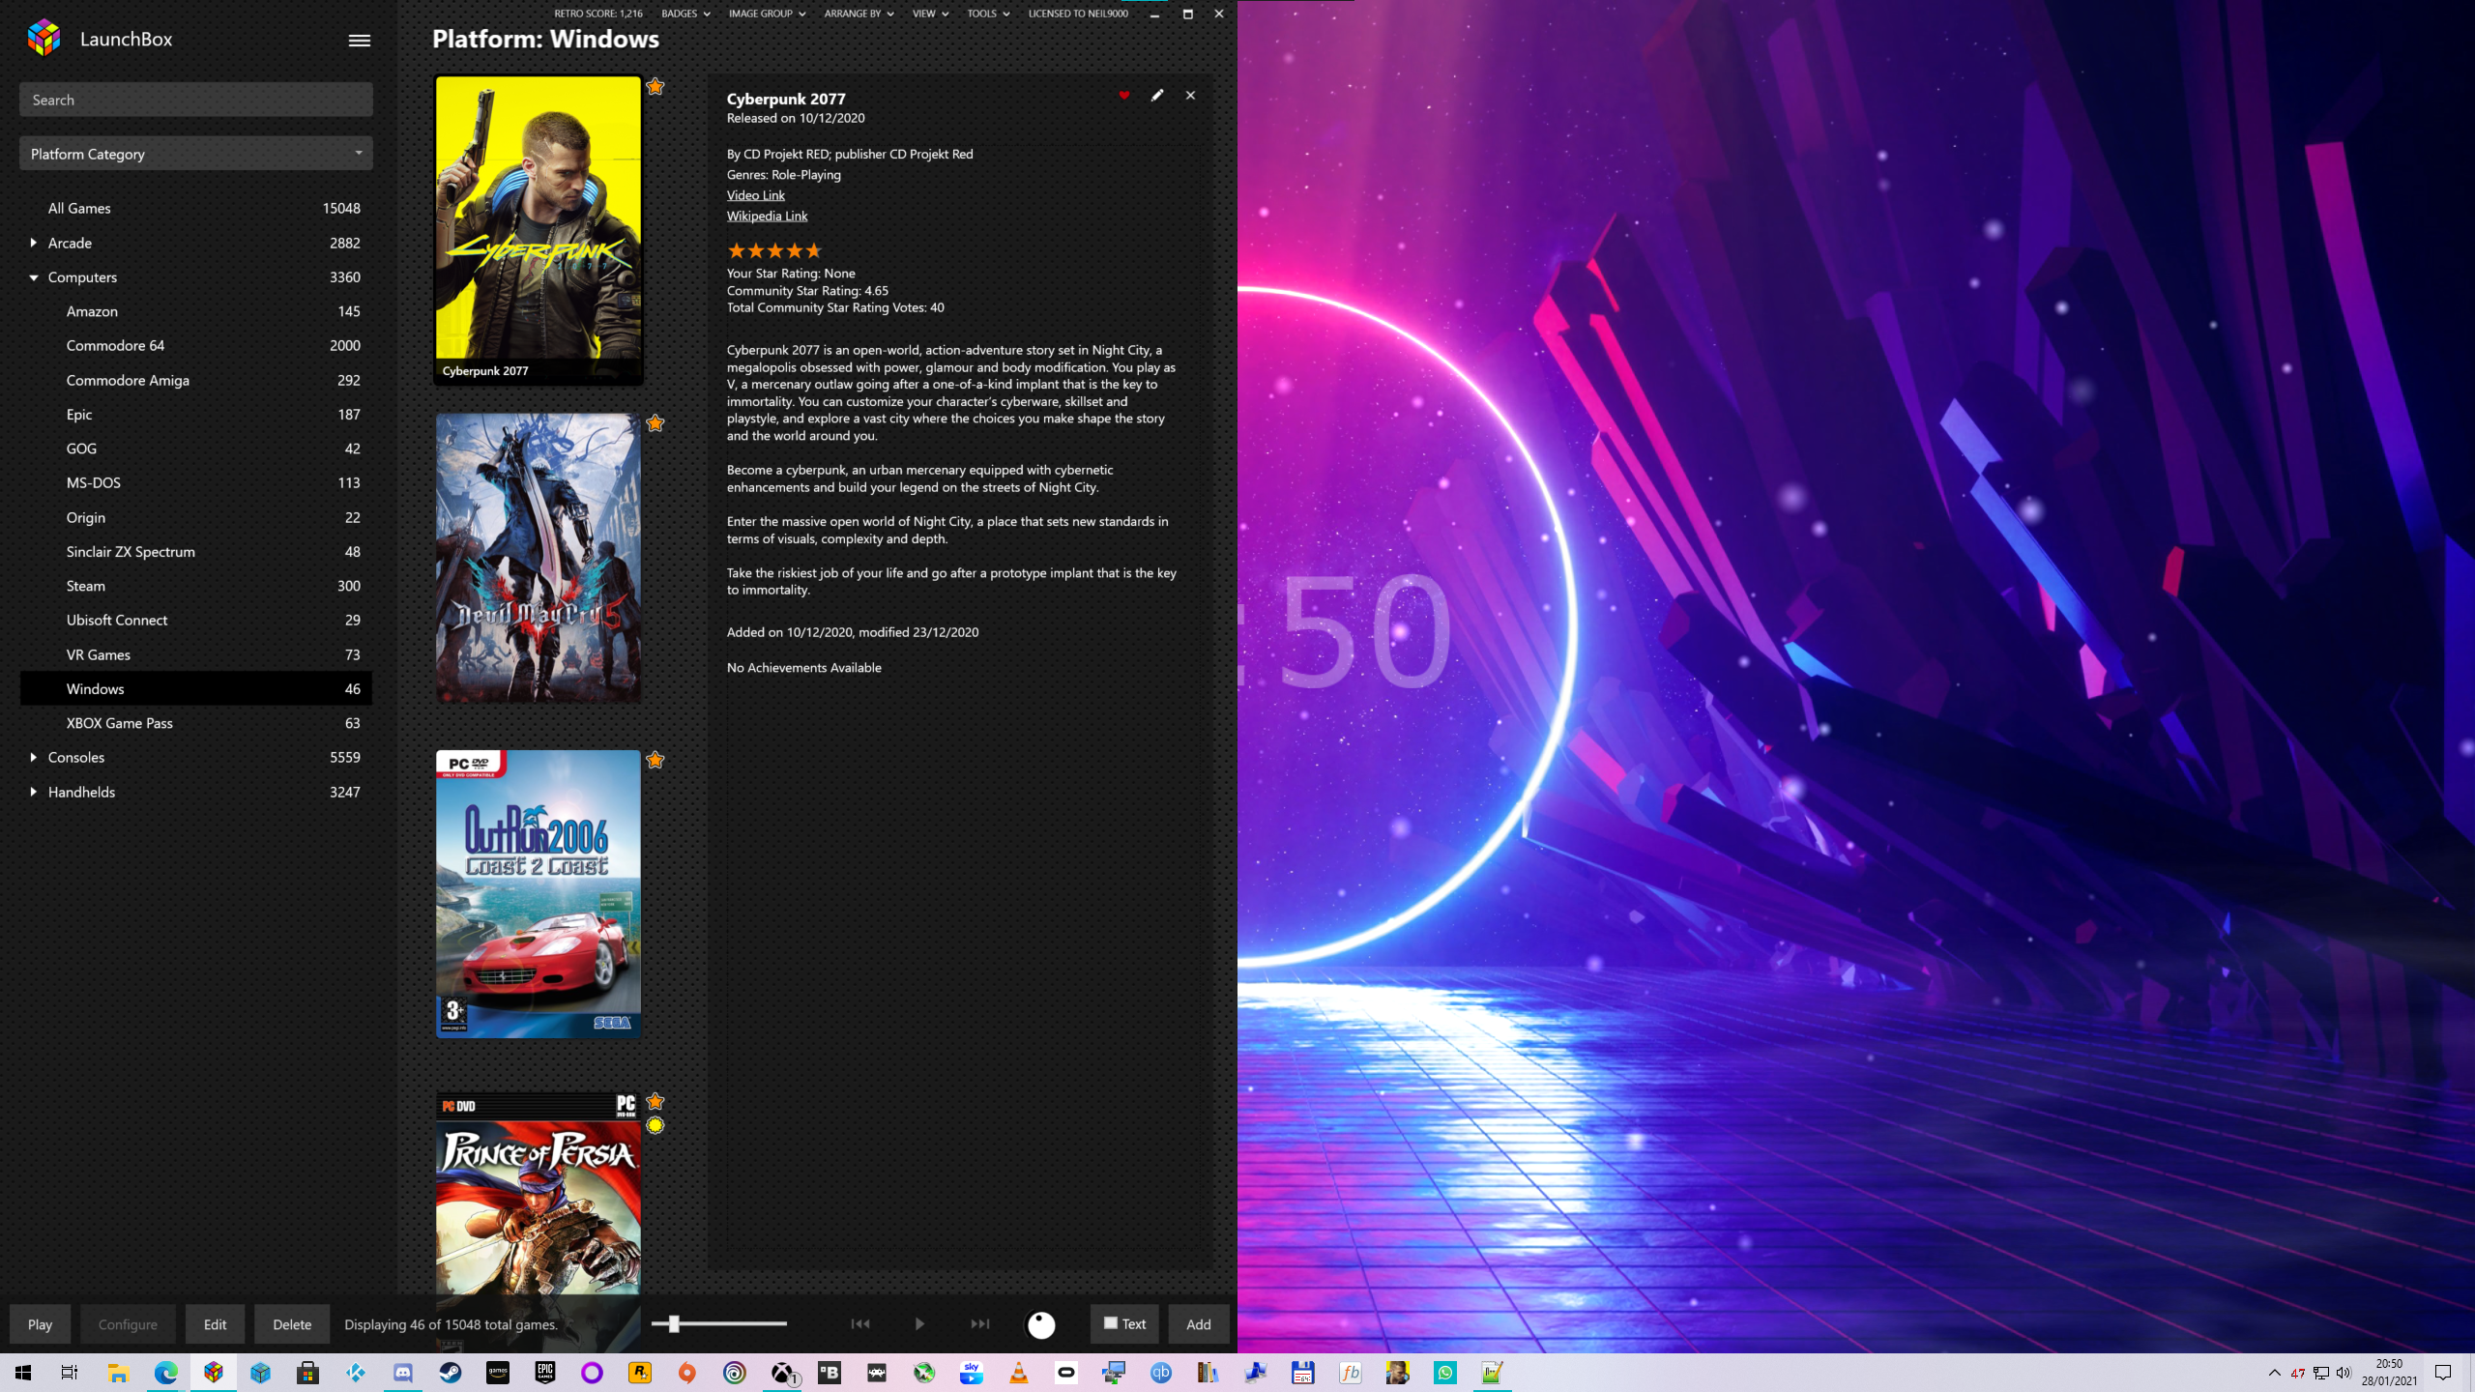Select the Devil May Cry 5 cover
Viewport: 2475px width, 1392px height.
pyautogui.click(x=539, y=558)
